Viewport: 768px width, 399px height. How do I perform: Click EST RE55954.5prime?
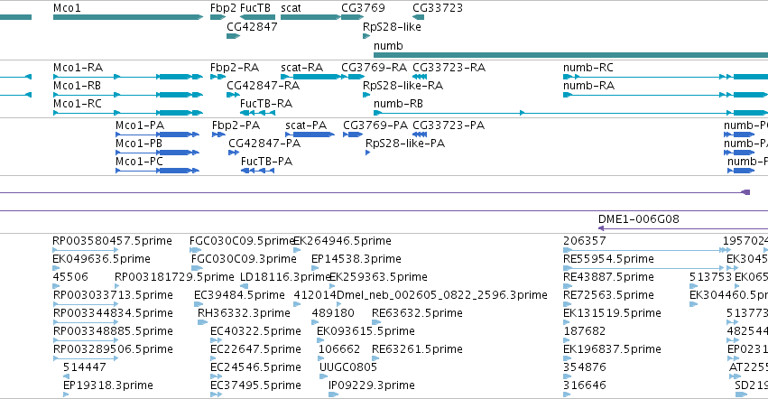[x=643, y=268]
